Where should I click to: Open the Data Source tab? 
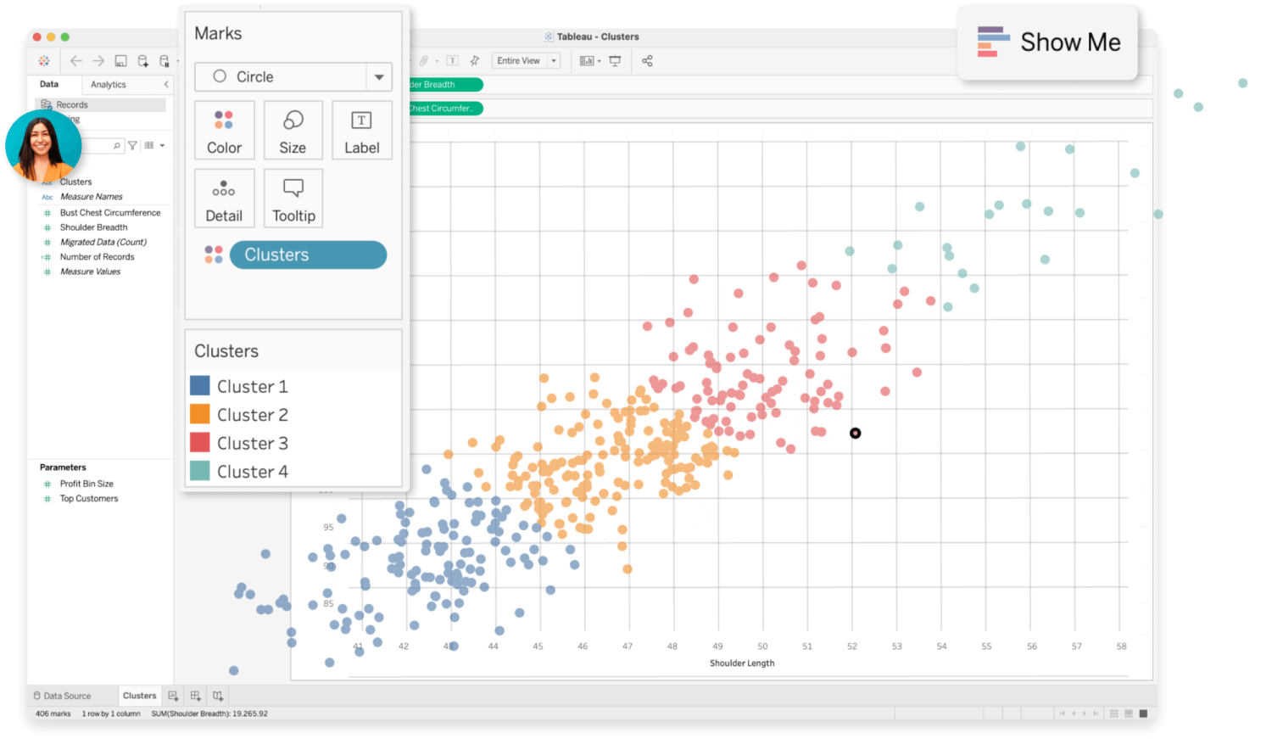[x=66, y=695]
